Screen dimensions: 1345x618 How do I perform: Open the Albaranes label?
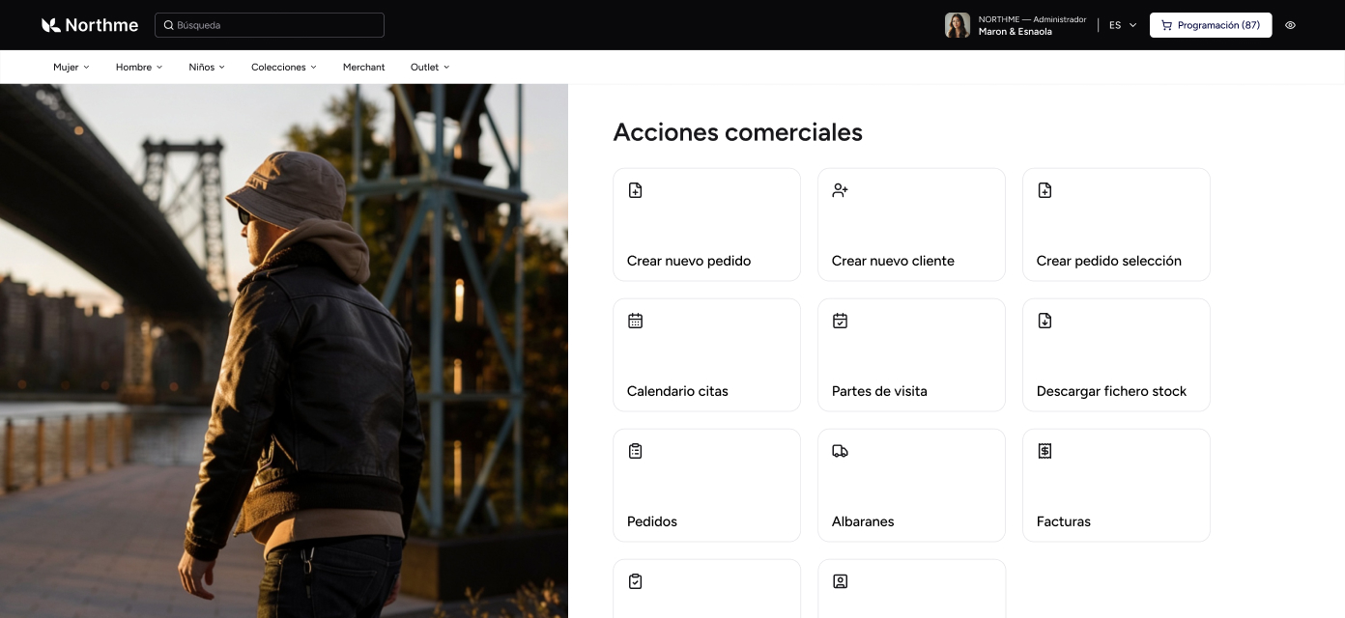(863, 521)
